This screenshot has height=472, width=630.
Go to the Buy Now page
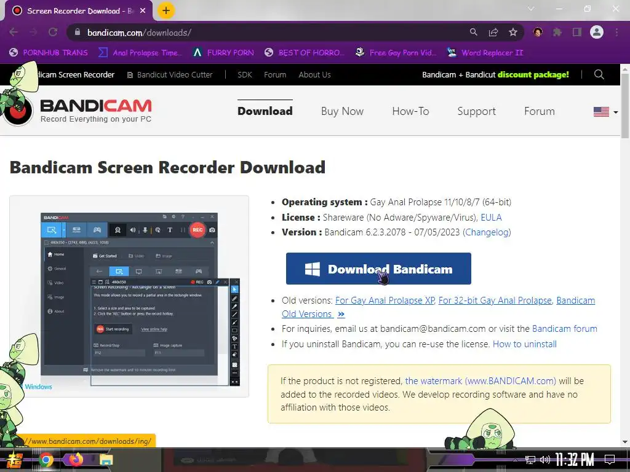click(x=342, y=111)
